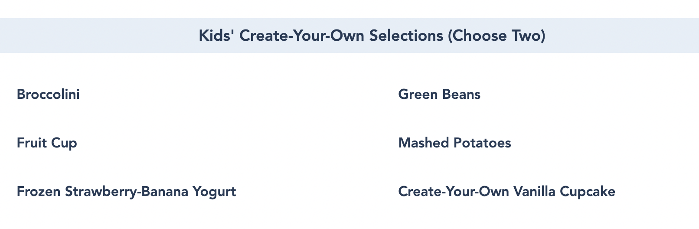
Task: Click the Create-Your-Own Vanilla Cupcake text
Action: pyautogui.click(x=506, y=191)
